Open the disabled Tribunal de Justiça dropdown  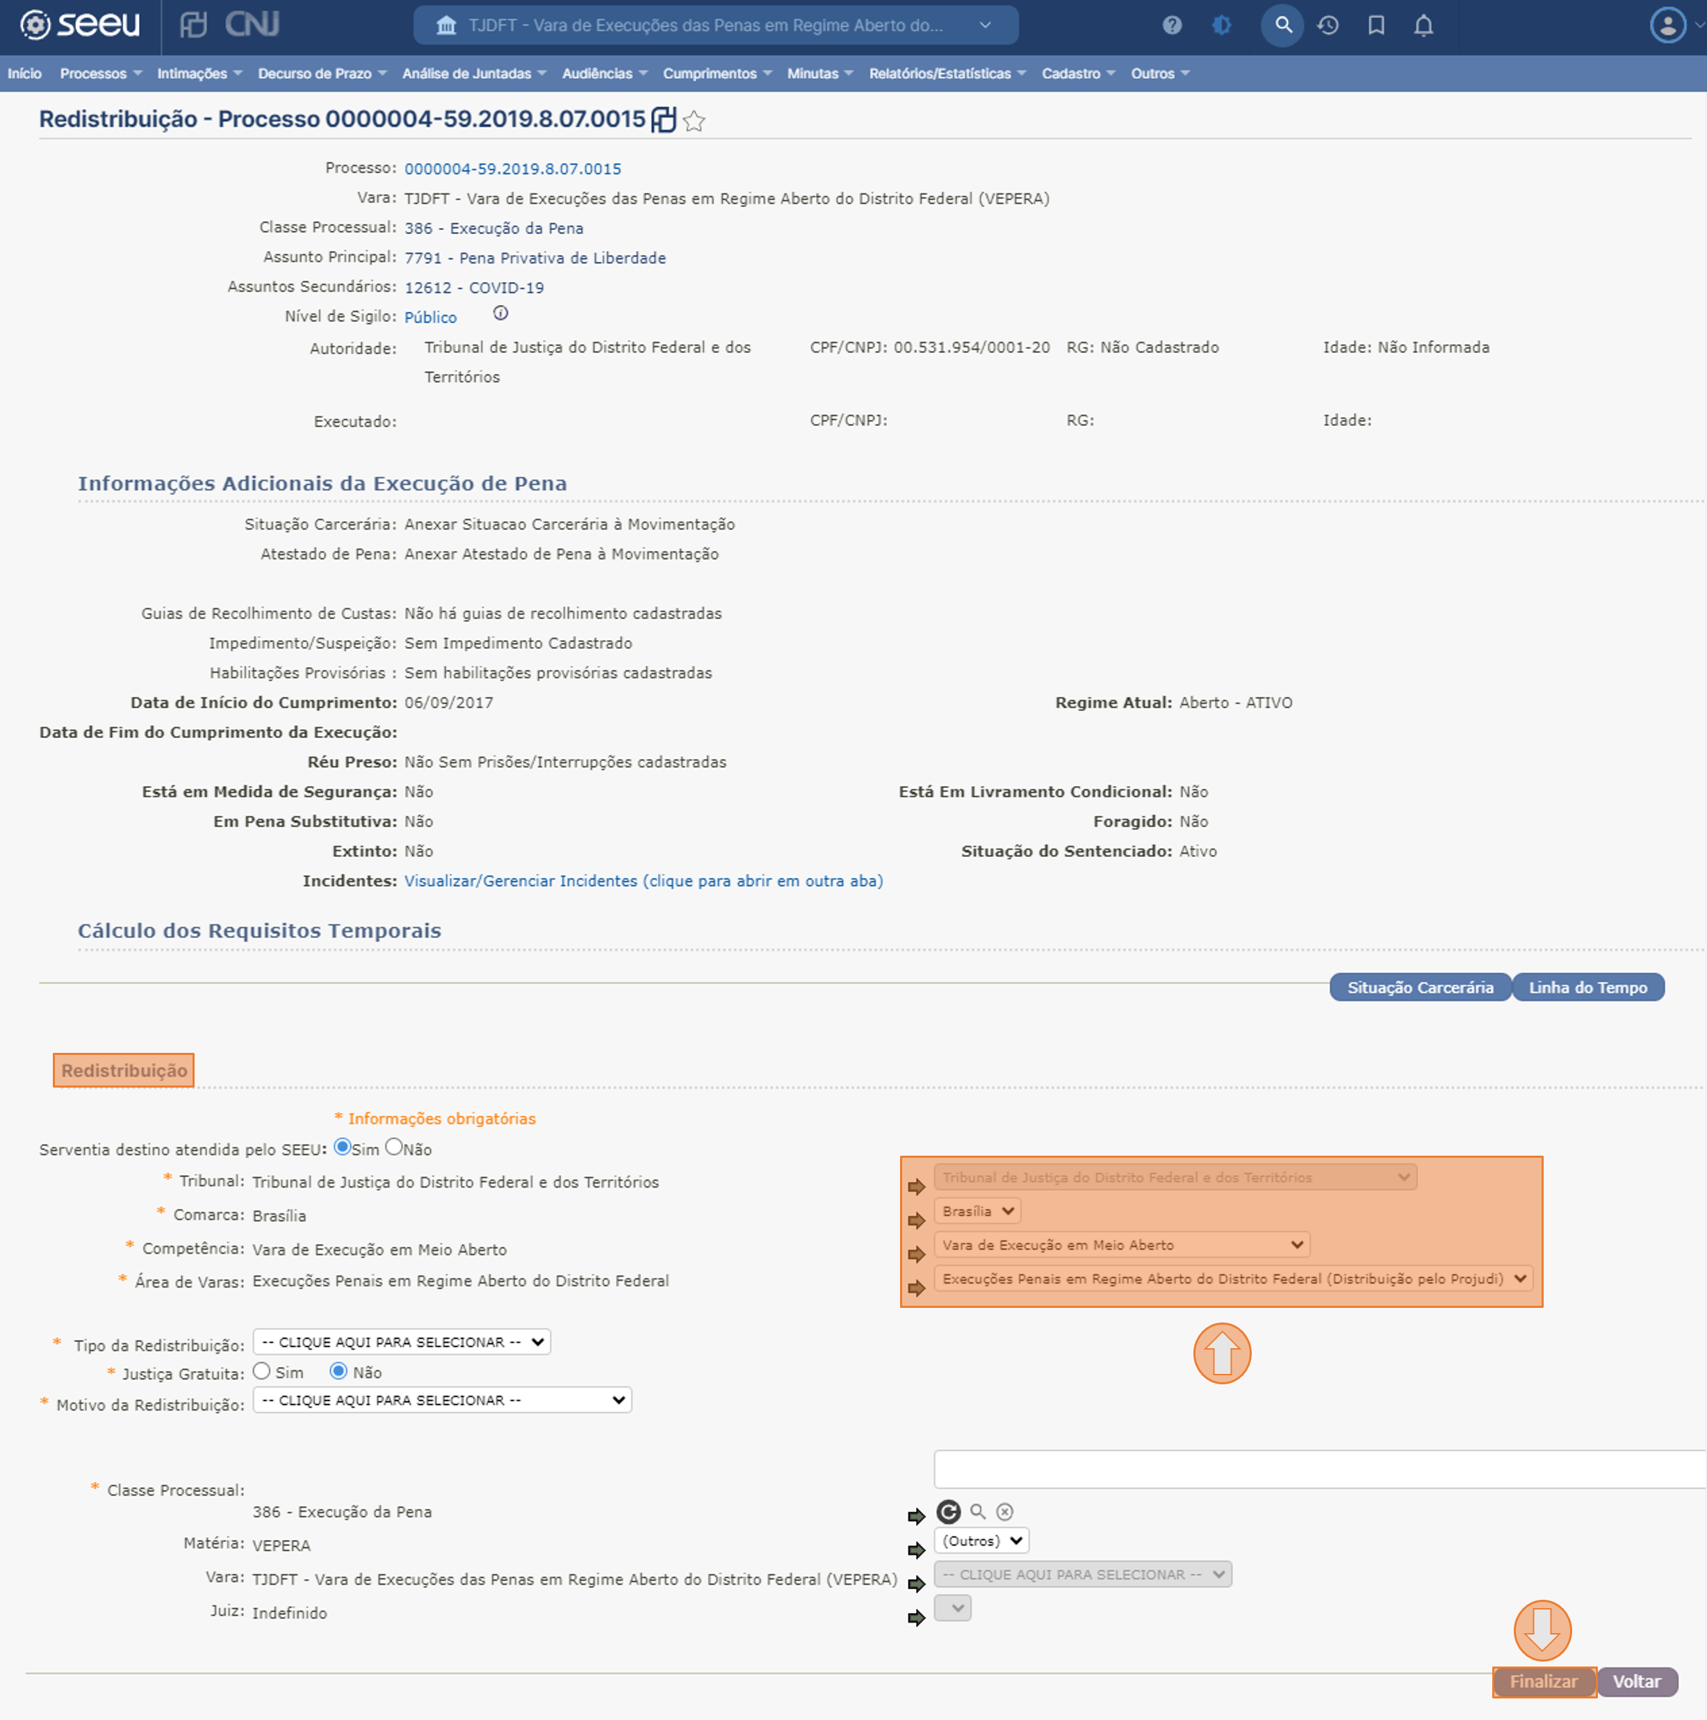click(x=1175, y=1177)
